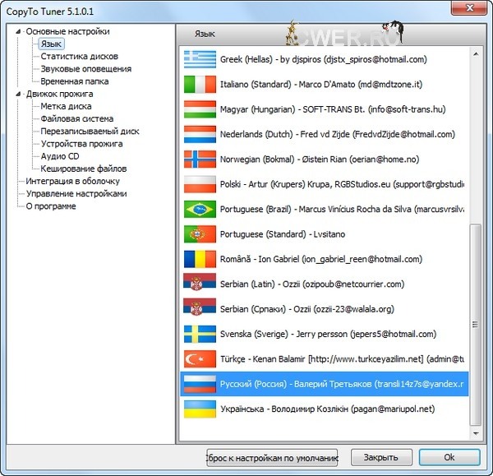The height and width of the screenshot is (476, 493).
Task: Click the Hungarian flag icon
Action: (x=198, y=109)
